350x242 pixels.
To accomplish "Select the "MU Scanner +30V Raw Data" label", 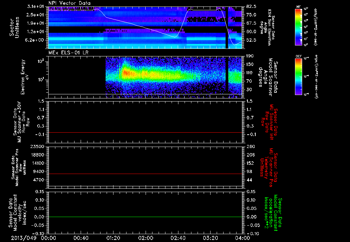I will [22, 122].
